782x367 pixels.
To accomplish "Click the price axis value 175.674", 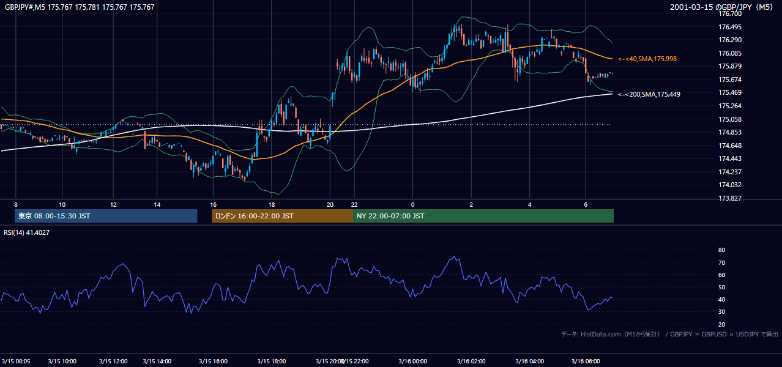I will click(x=730, y=80).
